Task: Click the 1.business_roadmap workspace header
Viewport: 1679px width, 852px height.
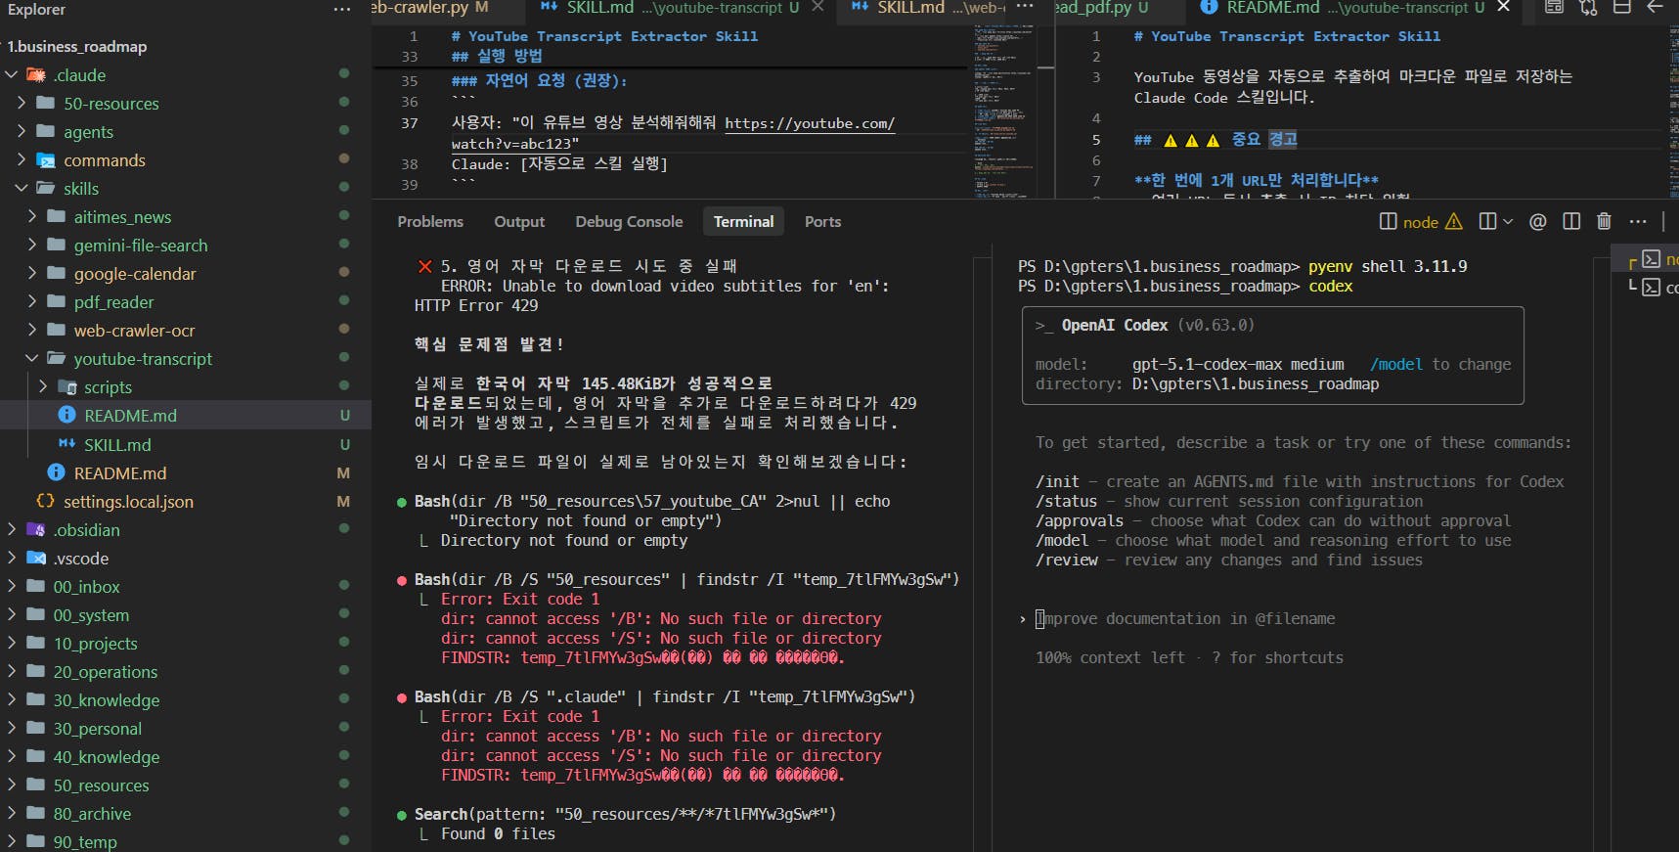Action: [x=186, y=47]
